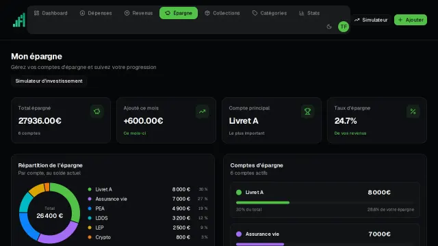Select the +600.00€ added this month value
Viewport: 438px width, 246px height.
[143, 121]
